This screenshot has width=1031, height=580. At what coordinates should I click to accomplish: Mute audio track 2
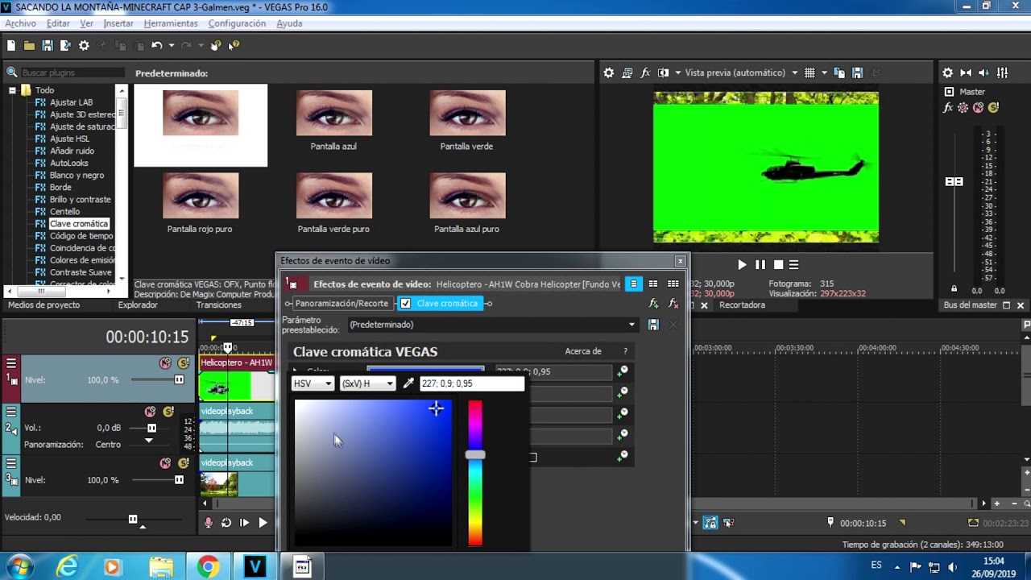151,412
